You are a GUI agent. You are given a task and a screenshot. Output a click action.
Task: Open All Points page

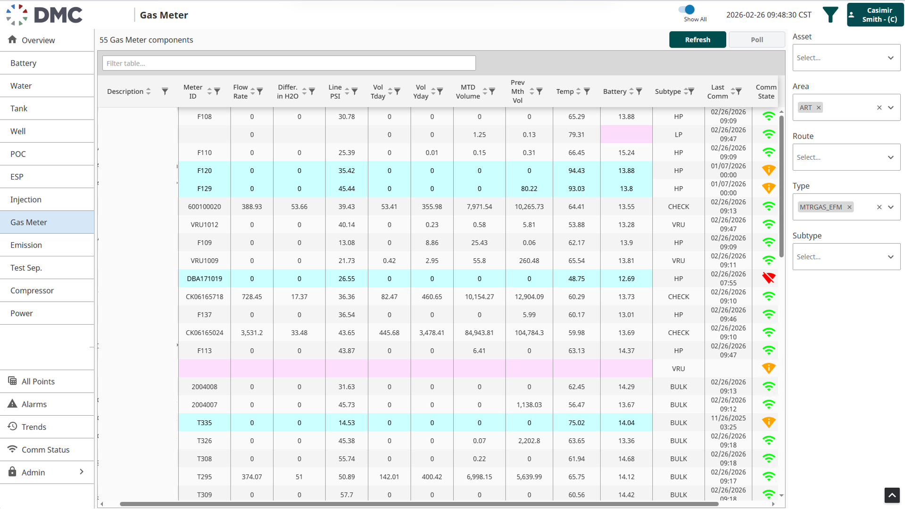click(x=47, y=381)
